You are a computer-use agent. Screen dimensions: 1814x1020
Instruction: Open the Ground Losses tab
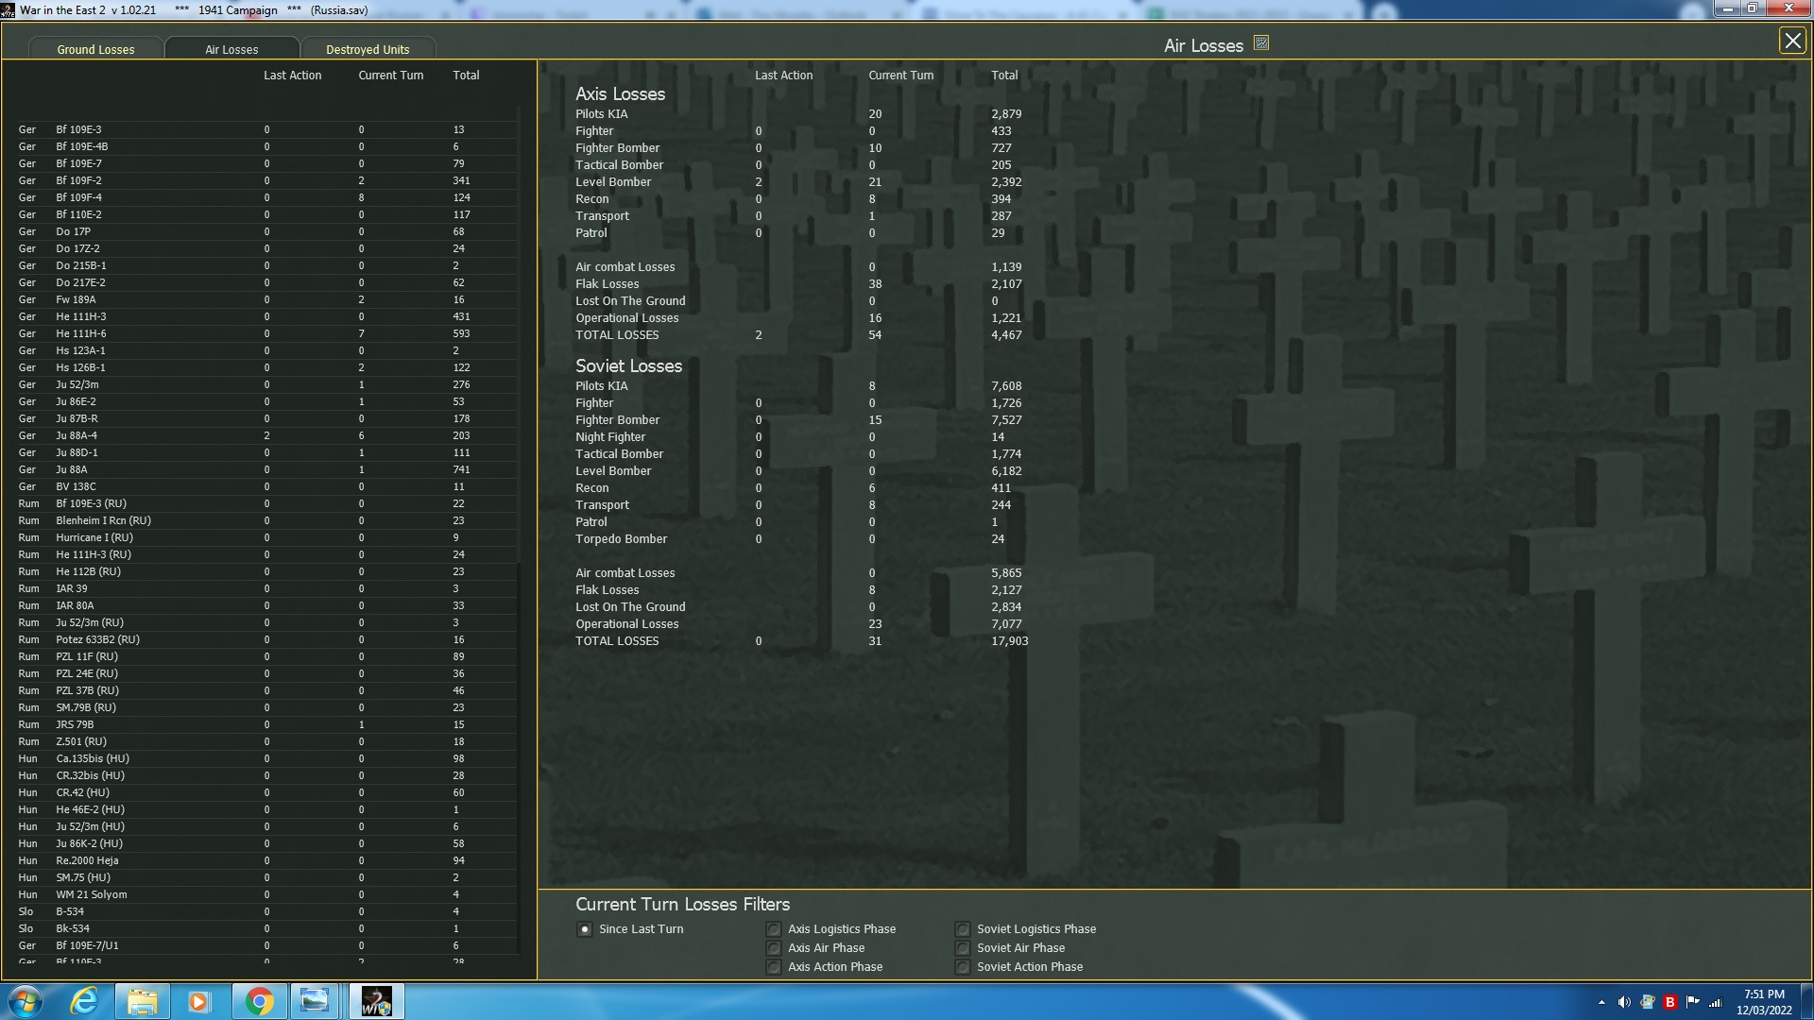point(95,49)
